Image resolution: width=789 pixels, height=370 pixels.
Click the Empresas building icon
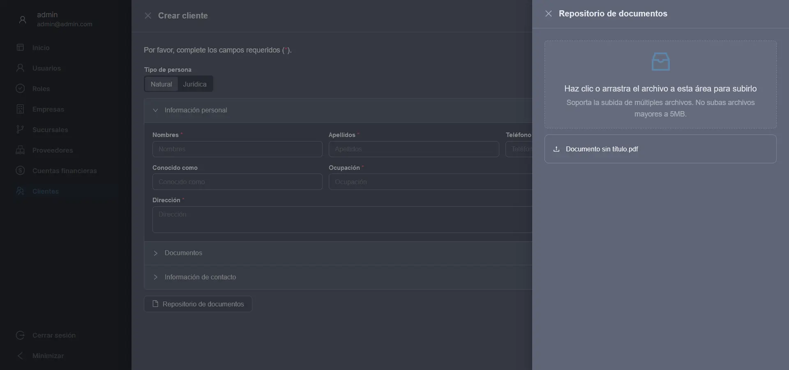pyautogui.click(x=20, y=109)
